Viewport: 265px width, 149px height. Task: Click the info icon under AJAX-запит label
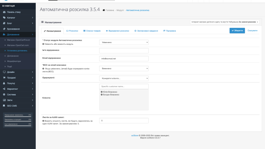click(43, 121)
